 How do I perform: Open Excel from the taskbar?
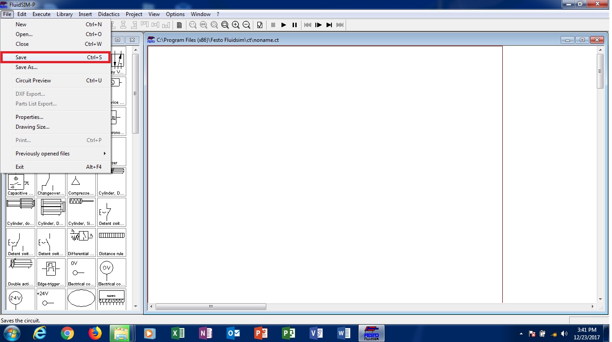coord(178,333)
